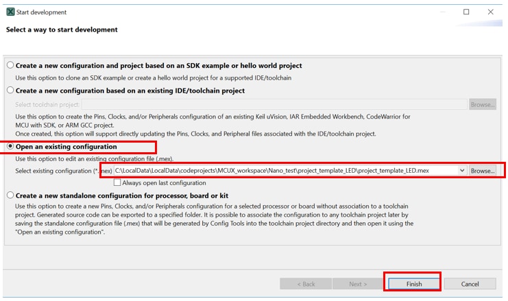Select SDK example or hello world project option

click(10, 66)
